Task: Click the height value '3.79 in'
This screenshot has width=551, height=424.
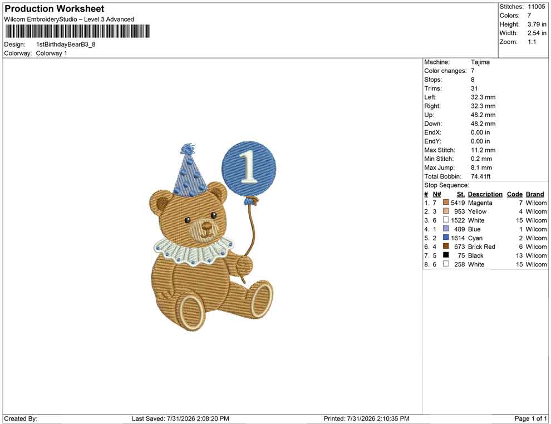Action: (537, 24)
